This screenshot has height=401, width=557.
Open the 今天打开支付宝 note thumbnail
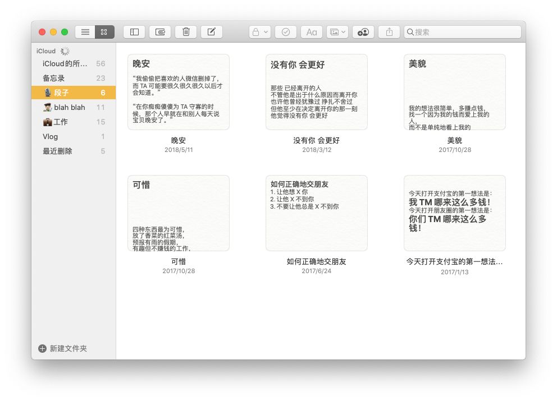pos(455,213)
